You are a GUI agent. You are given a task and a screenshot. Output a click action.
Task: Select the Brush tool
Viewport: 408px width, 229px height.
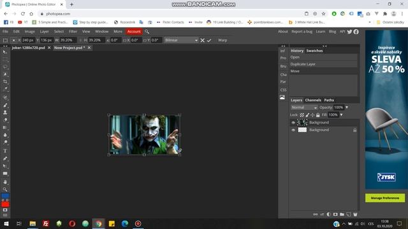pos(5,105)
